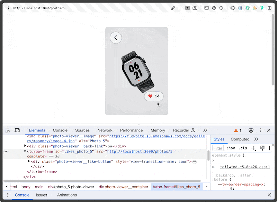Image resolution: width=277 pixels, height=202 pixels.
Task: Click the paintbrush rendering emulations icon
Action: click(x=262, y=148)
